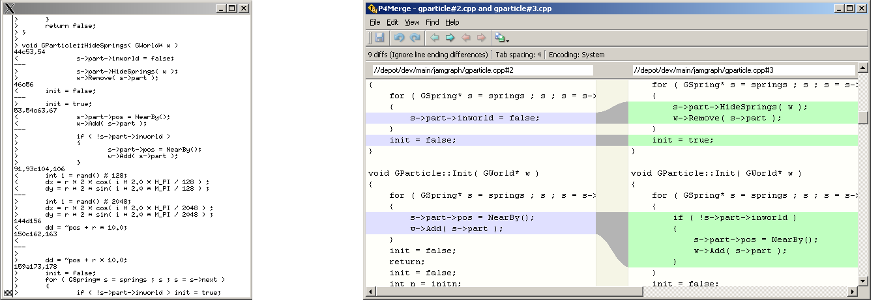Minimize the X terminal window

pos(221,8)
